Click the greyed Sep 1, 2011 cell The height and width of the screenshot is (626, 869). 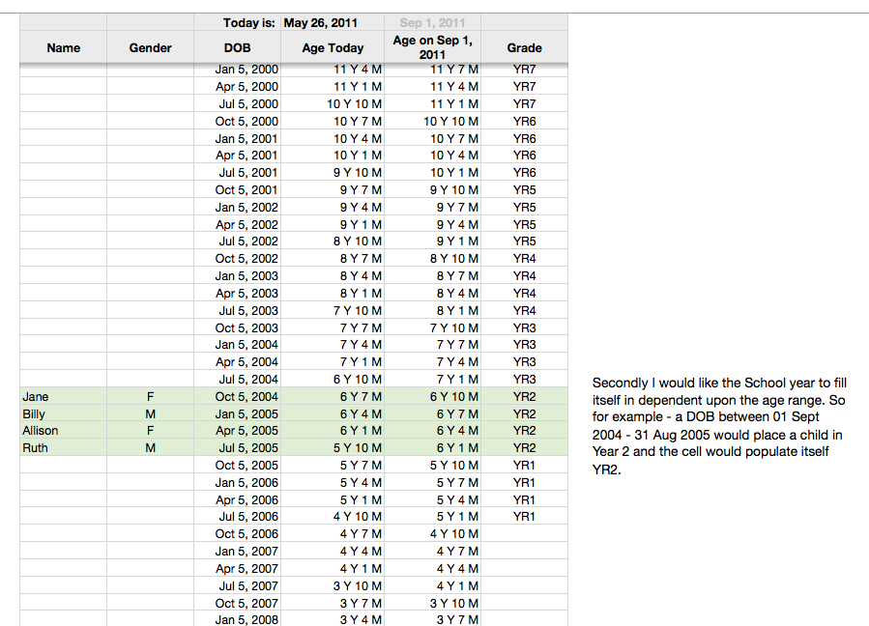click(x=432, y=23)
